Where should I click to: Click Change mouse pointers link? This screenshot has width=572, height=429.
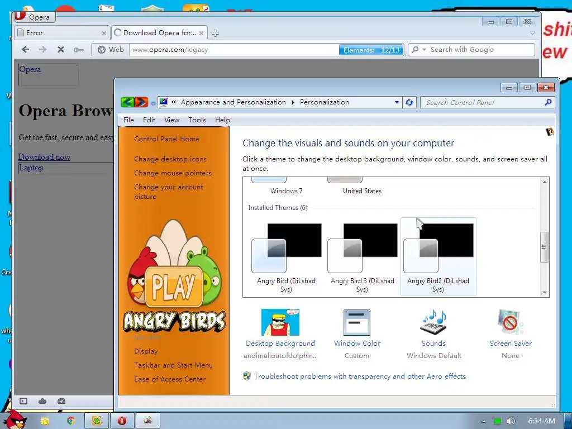173,173
